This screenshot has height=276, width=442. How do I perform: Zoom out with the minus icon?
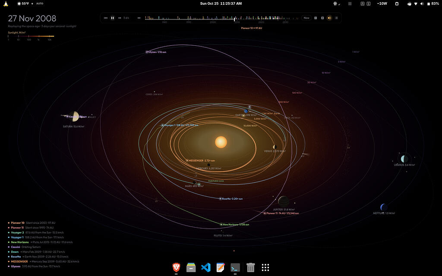click(316, 18)
